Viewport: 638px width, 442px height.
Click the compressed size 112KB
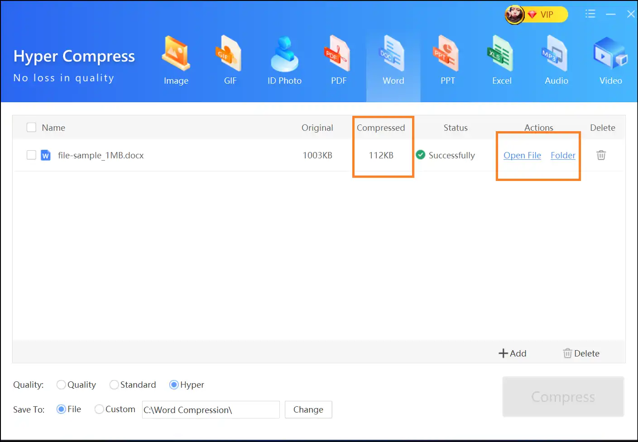point(381,155)
